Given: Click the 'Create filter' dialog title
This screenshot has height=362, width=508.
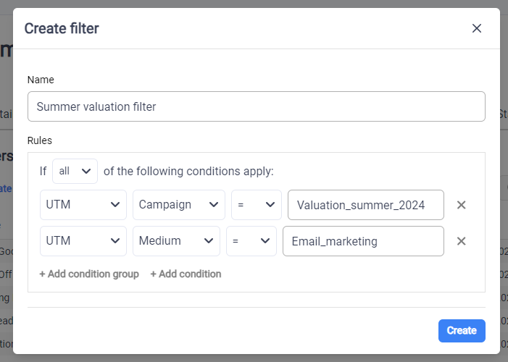Looking at the screenshot, I should coord(62,28).
